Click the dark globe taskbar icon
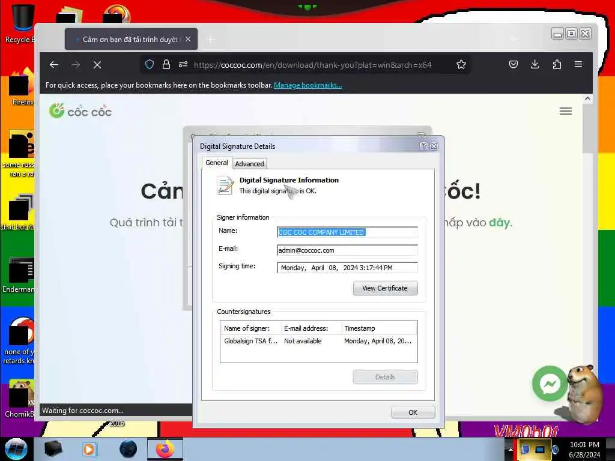This screenshot has width=615, height=461. pos(129,449)
